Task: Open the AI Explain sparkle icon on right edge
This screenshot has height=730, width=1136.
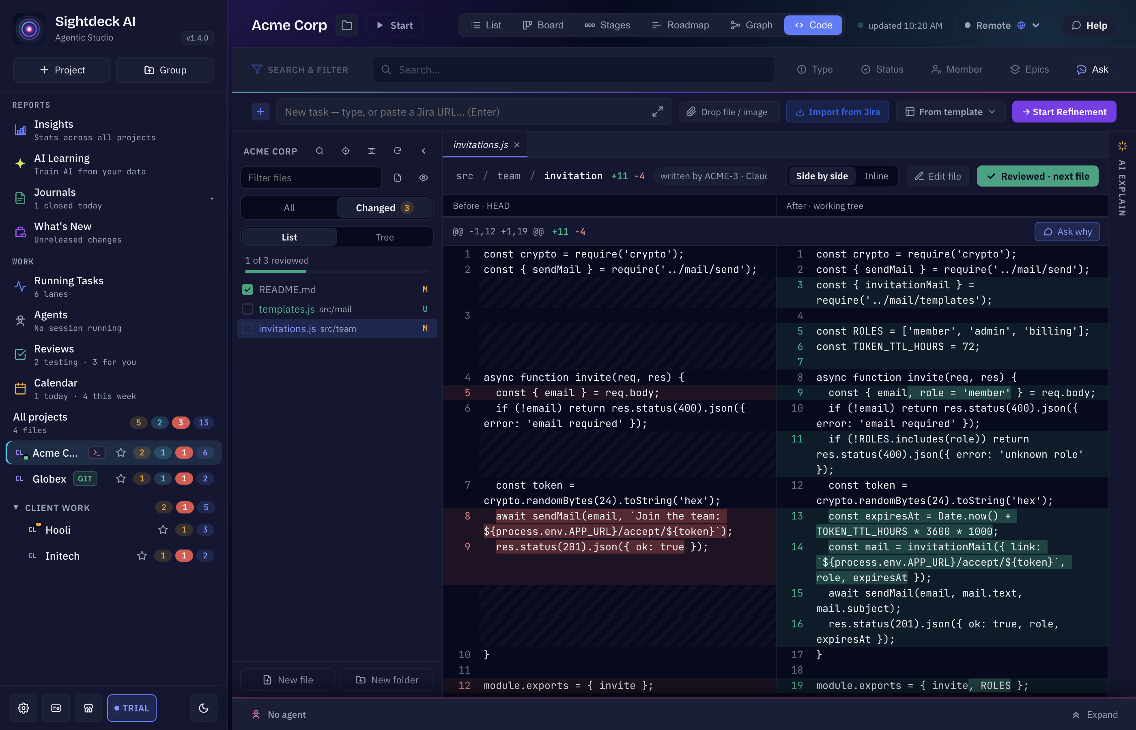Action: click(1122, 146)
